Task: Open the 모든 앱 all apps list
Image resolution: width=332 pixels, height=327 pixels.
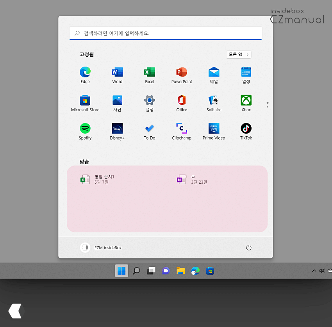Action: pos(238,54)
